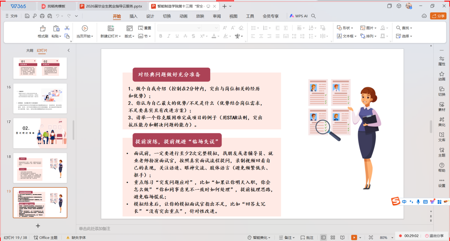Viewport: 450px width, 241px height.
Task: Switch to reading view in status bar
Action: click(342, 237)
